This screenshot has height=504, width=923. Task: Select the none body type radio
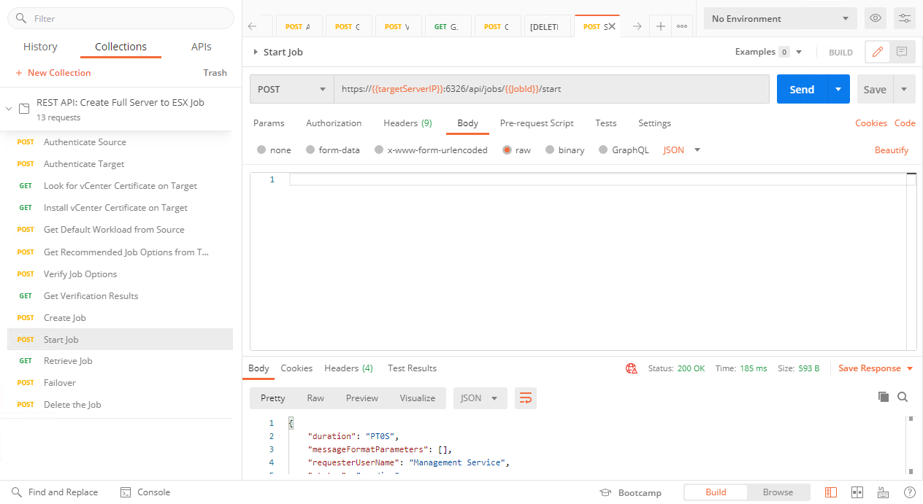pos(261,150)
